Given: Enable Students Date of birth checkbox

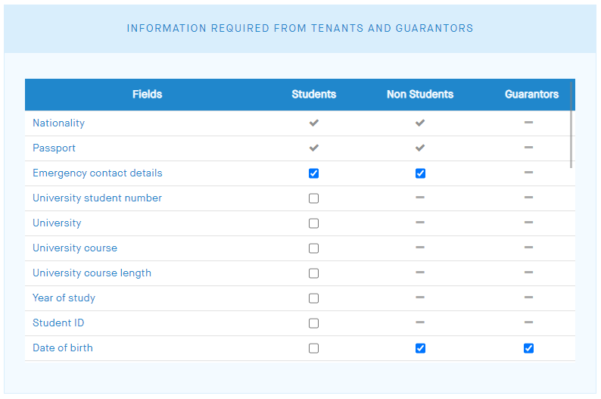Looking at the screenshot, I should tap(314, 348).
